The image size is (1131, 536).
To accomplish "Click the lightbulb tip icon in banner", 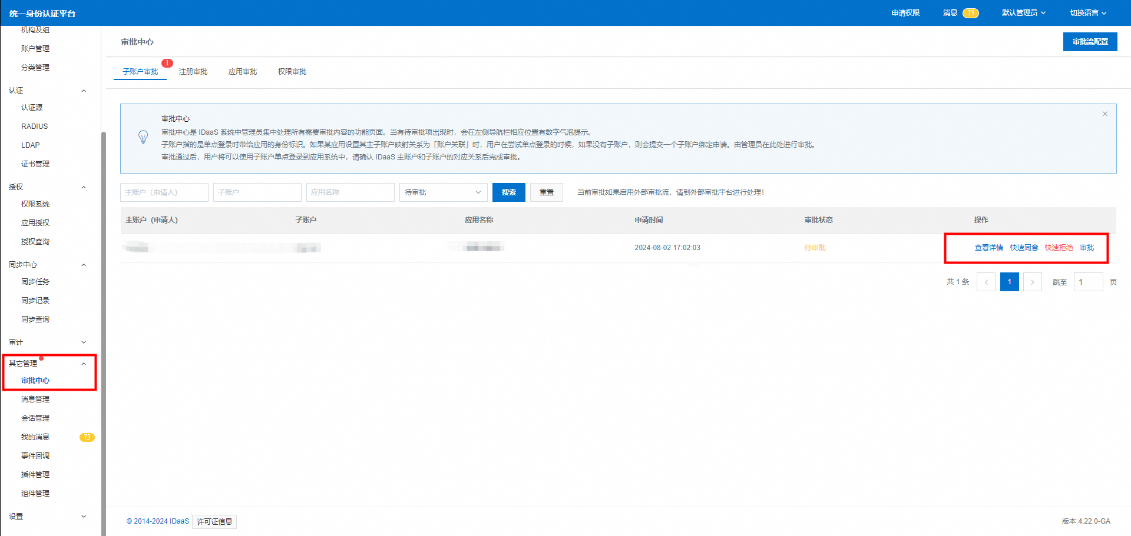I will [x=143, y=137].
